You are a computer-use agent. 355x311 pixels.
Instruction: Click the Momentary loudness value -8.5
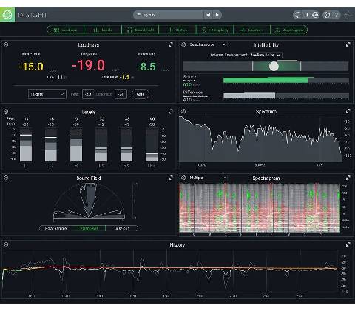click(146, 67)
